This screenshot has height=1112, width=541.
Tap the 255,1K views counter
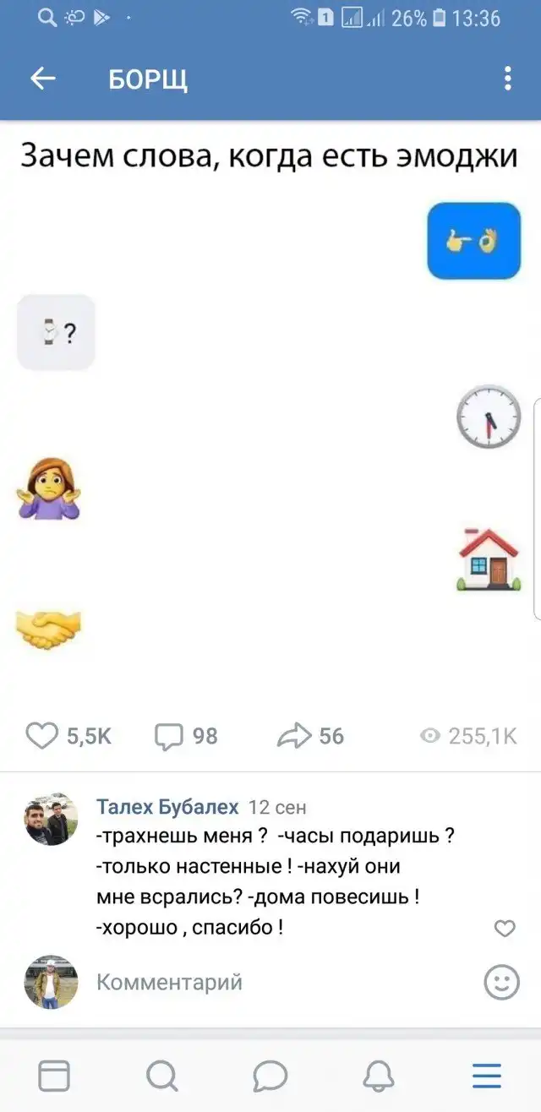point(468,736)
